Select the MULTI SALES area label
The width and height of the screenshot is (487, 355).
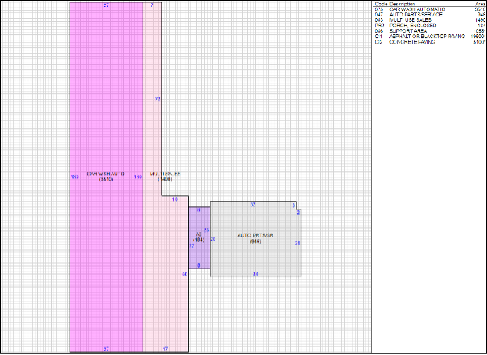click(x=165, y=174)
